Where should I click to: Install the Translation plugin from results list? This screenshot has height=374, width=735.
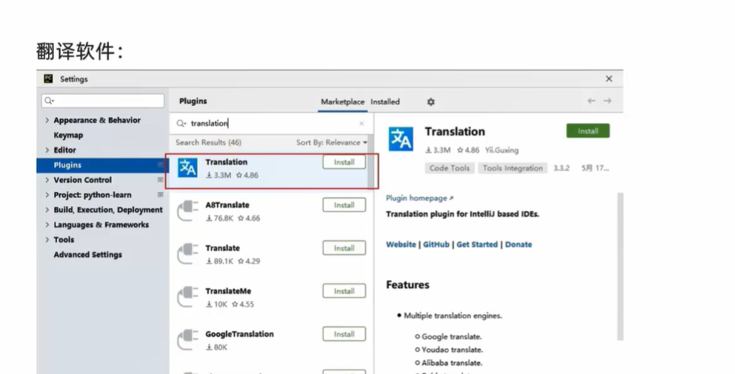(x=344, y=162)
